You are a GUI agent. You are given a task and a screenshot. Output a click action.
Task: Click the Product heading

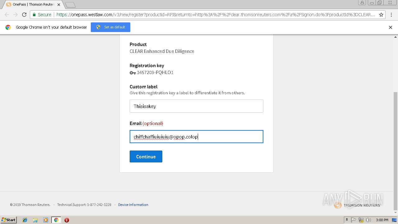(138, 44)
